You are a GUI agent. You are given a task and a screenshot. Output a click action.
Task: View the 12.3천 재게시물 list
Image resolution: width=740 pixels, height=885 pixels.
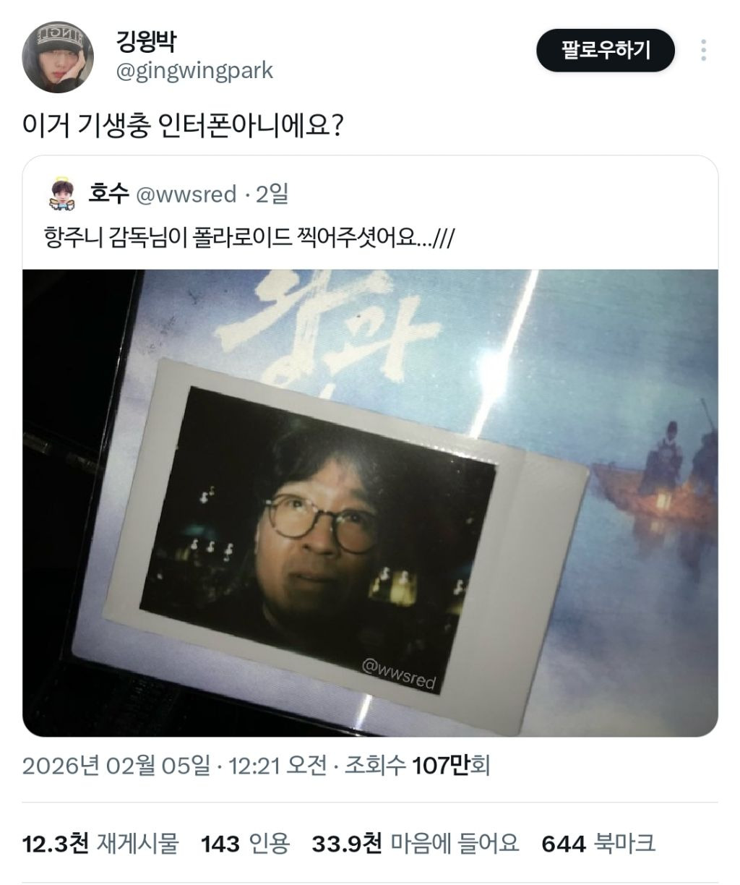(100, 842)
